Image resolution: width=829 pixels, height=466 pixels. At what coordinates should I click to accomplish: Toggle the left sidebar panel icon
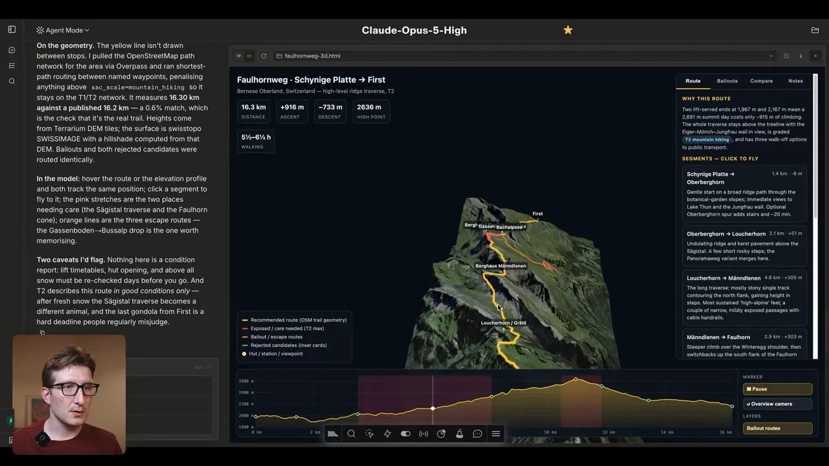[12, 29]
